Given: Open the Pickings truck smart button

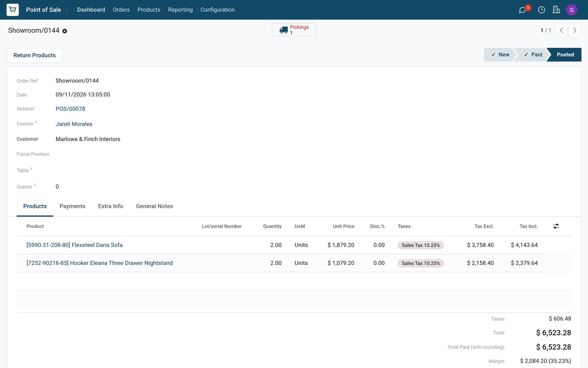Looking at the screenshot, I should [x=294, y=30].
